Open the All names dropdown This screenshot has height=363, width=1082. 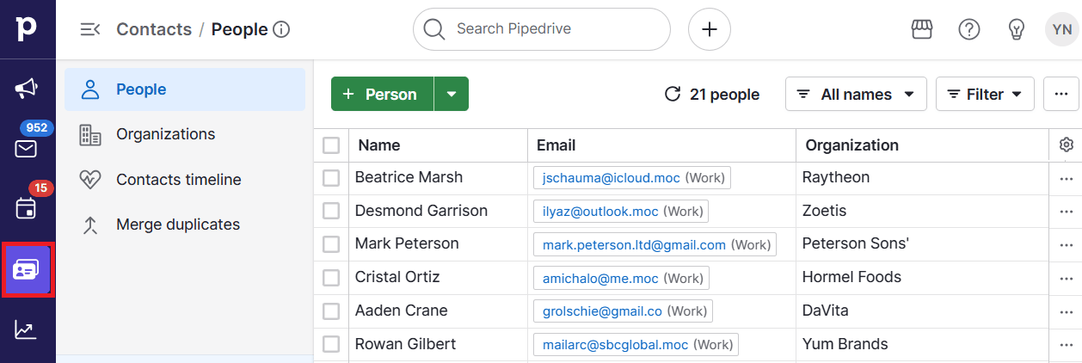point(855,94)
